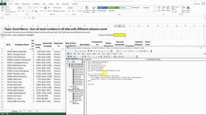Click the Paste button in Excel
206x115 pixels.
pyautogui.click(x=3, y=9)
